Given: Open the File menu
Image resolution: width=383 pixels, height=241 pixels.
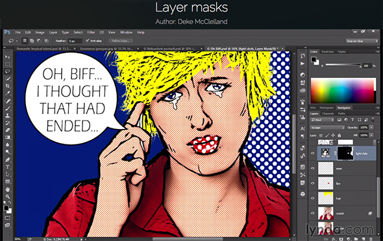Looking at the screenshot, I should point(18,32).
